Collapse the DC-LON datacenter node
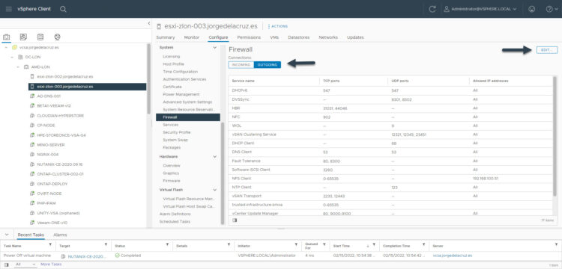The height and width of the screenshot is (269, 562). pos(12,57)
